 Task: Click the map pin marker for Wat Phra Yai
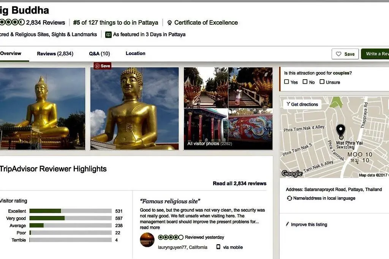[x=341, y=131]
